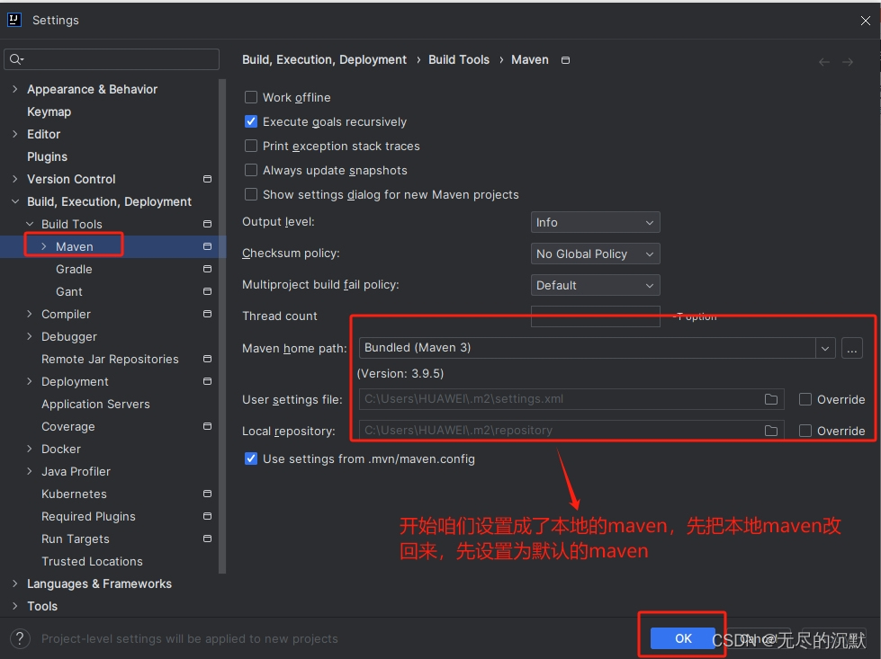Click the back navigation arrow
Screen dimensions: 881x659
[x=823, y=62]
